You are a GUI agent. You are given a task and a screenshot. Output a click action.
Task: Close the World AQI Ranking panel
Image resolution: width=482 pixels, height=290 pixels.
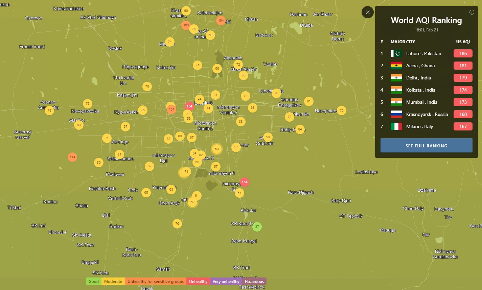tap(368, 12)
